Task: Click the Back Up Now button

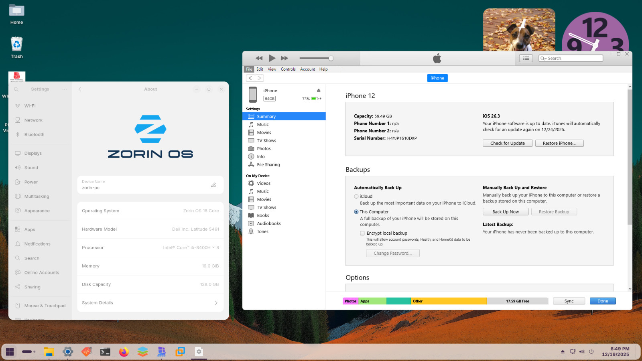Action: click(506, 212)
